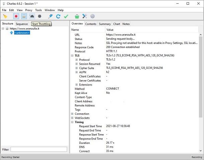The width and height of the screenshot is (204, 160).
Task: Expand the ALPN row
Action: click(77, 72)
